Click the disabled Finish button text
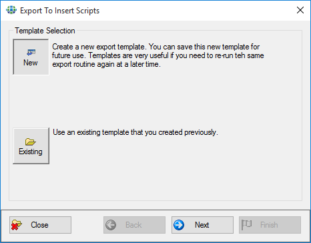Screen dimensions: 311x243 269,225
